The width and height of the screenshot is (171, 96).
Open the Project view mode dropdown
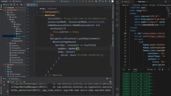[x=6, y=5]
